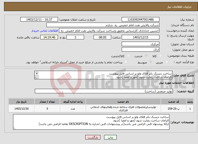Click the service group field تولید صنعتی
This screenshot has width=198, height=144.
pos(104,91)
